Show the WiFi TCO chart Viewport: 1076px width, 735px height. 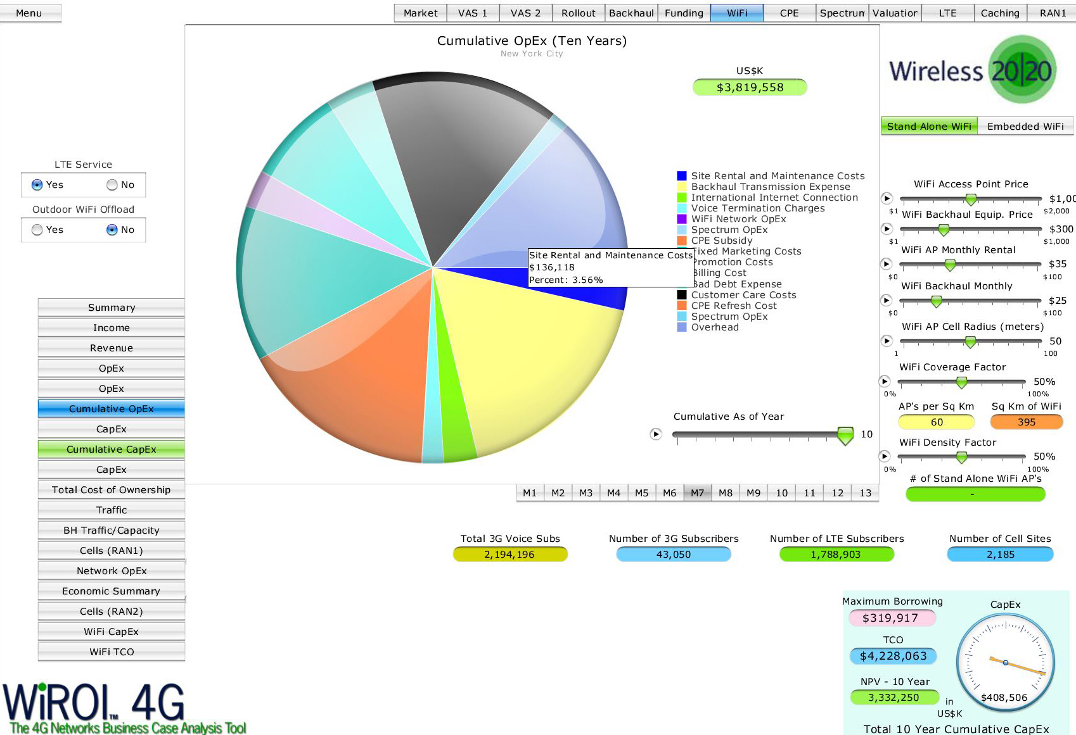tap(112, 652)
